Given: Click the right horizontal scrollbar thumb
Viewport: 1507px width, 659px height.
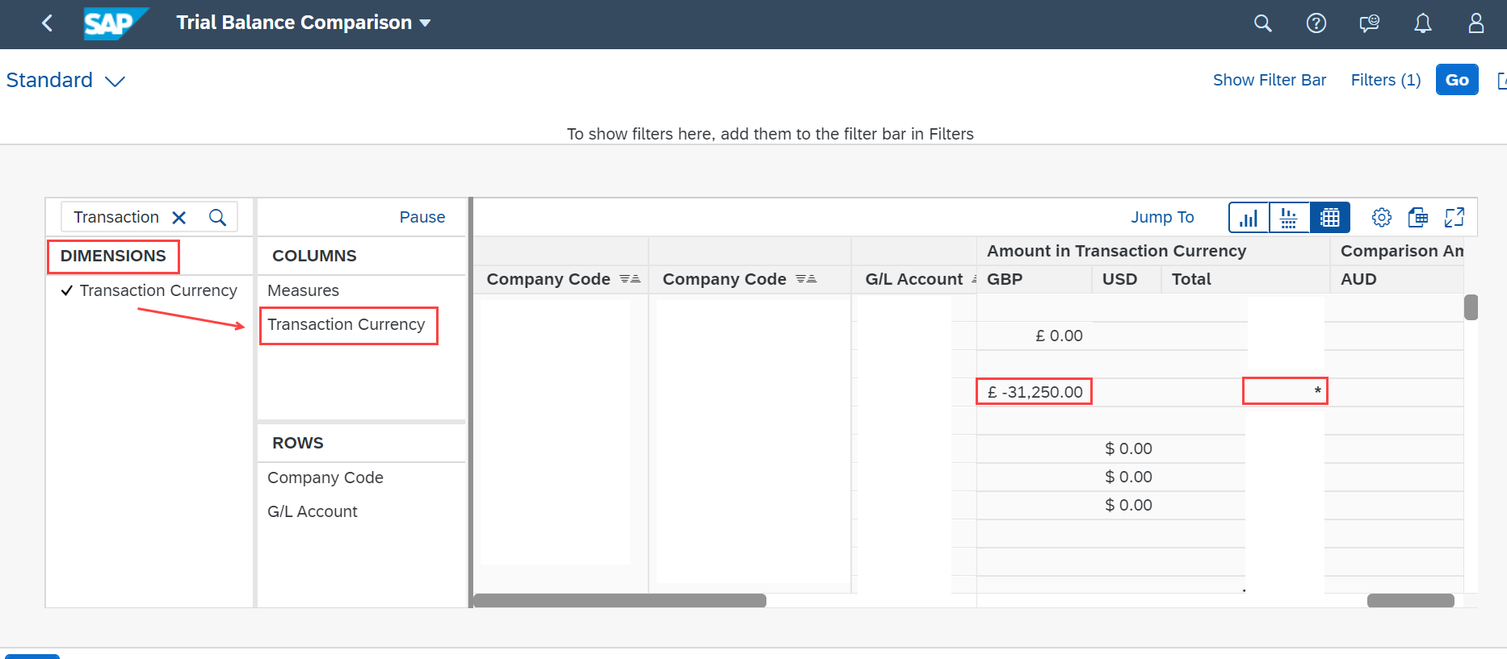Looking at the screenshot, I should pos(1410,600).
